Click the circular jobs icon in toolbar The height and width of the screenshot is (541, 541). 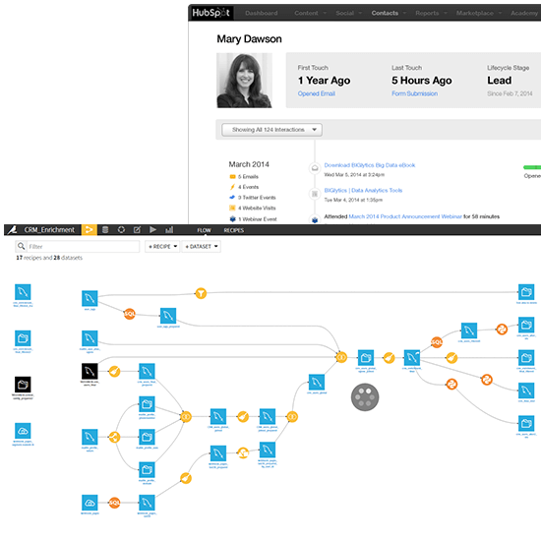[121, 229]
